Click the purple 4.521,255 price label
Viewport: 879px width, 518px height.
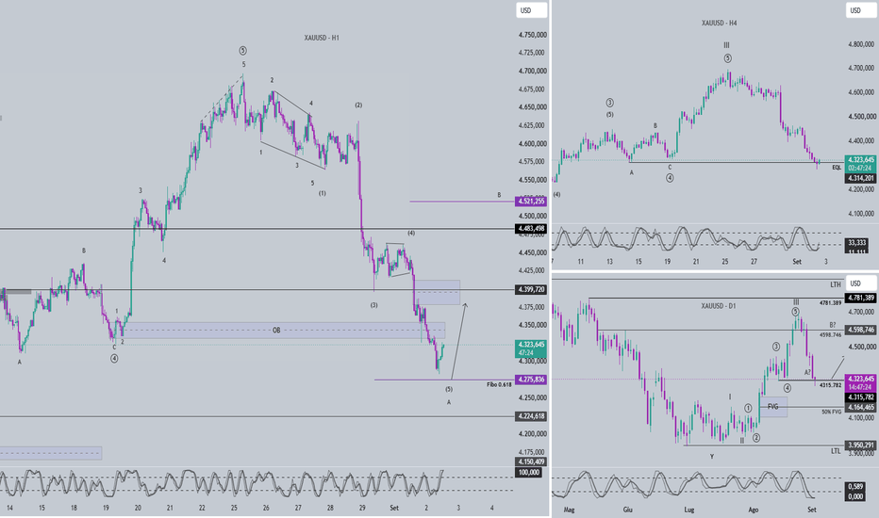(531, 201)
